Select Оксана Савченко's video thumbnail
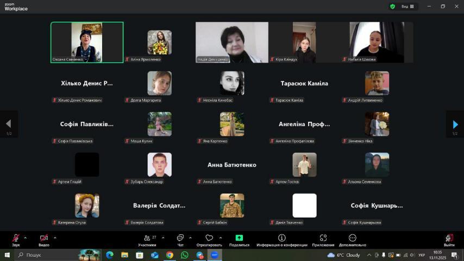 (87, 42)
